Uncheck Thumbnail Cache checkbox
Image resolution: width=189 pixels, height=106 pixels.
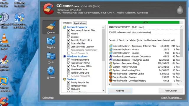tap(69, 69)
